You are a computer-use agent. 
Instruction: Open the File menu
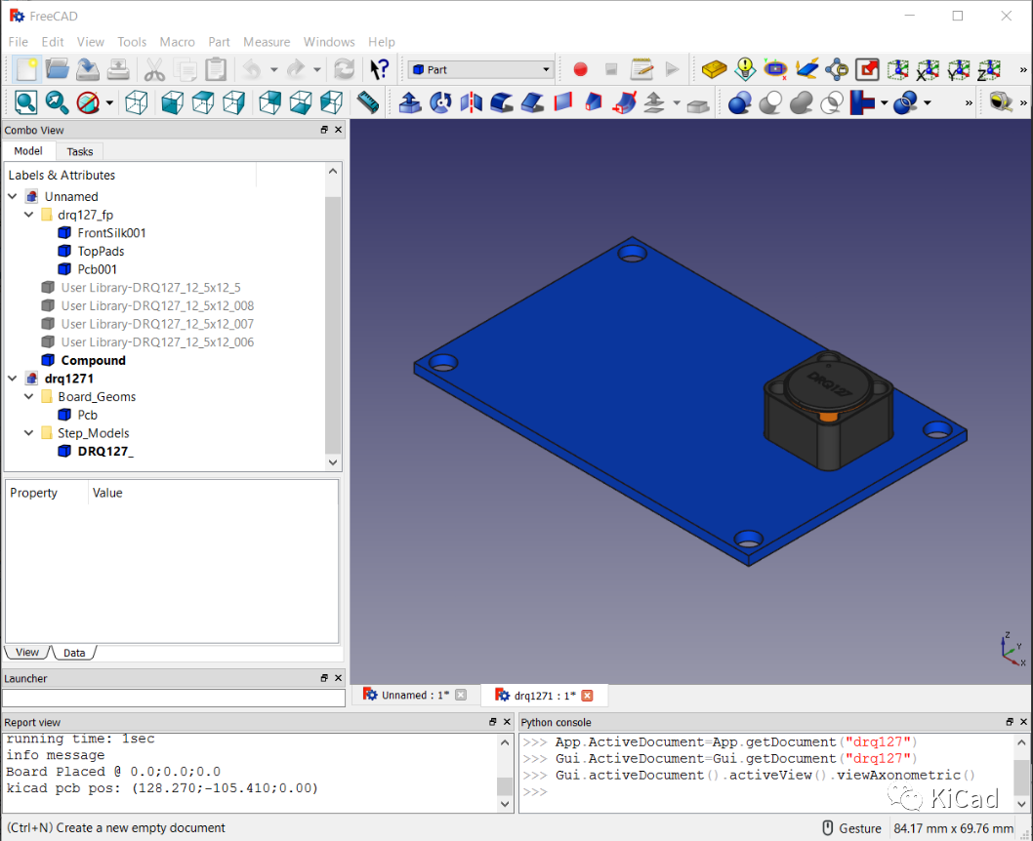click(19, 42)
